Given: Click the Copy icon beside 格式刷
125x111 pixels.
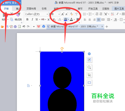Looking at the screenshot, I should tap(12, 19).
